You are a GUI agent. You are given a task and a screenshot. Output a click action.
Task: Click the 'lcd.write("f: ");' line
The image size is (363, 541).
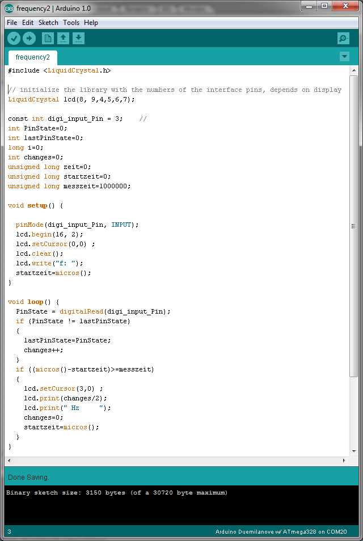point(50,264)
